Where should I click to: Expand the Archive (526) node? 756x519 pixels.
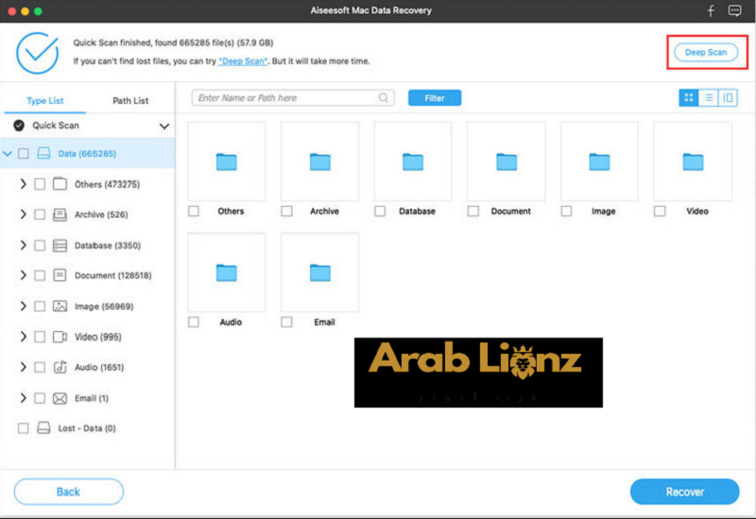tap(23, 214)
